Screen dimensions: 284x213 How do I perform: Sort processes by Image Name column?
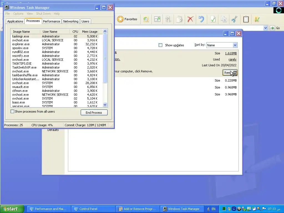[25, 32]
